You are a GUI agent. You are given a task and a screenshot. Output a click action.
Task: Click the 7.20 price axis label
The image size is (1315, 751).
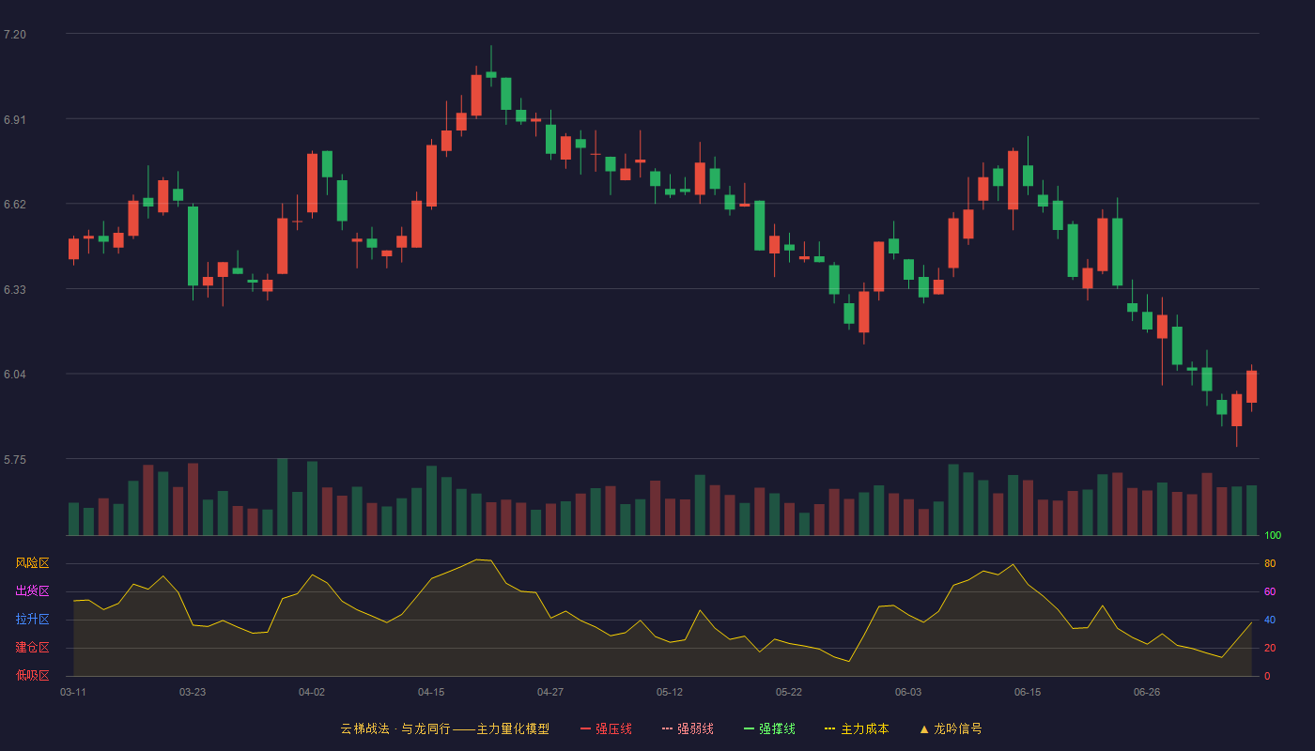click(15, 35)
